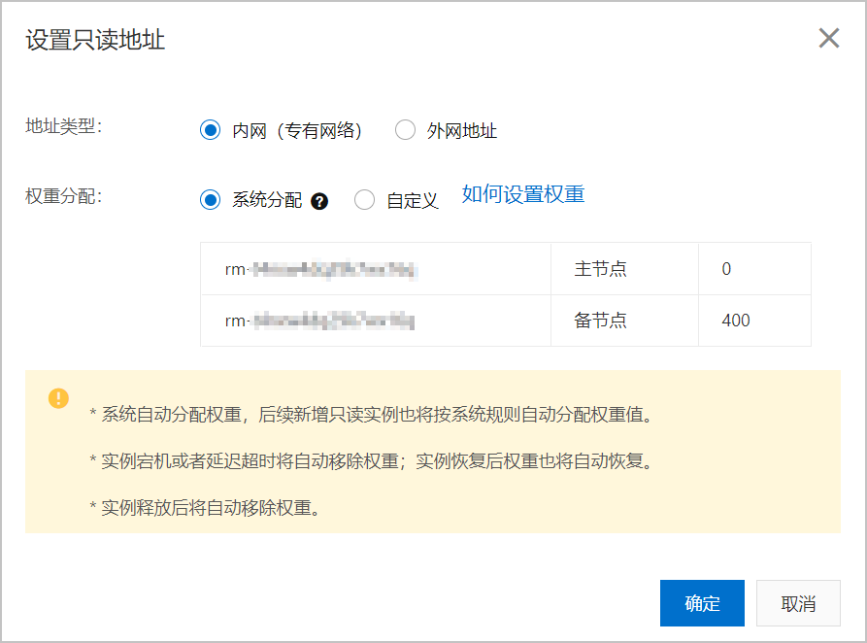Screen dimensions: 867x643
Task: Click the help question mark icon
Action: 319,201
